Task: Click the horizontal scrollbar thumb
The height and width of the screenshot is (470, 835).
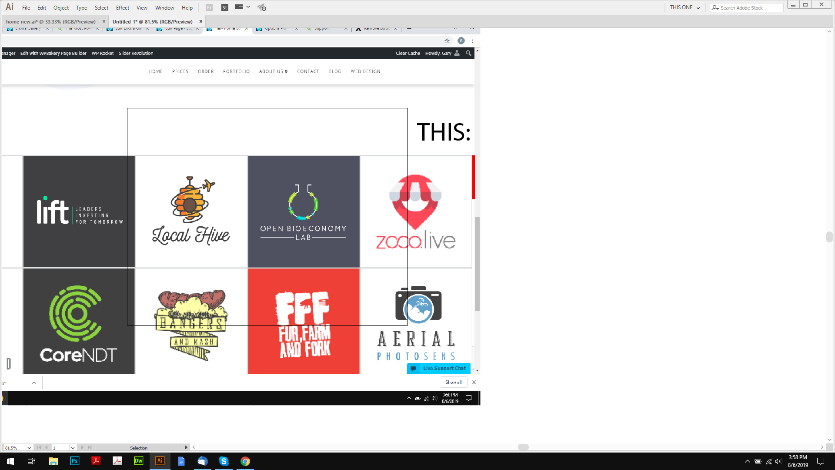Action: pyautogui.click(x=523, y=447)
